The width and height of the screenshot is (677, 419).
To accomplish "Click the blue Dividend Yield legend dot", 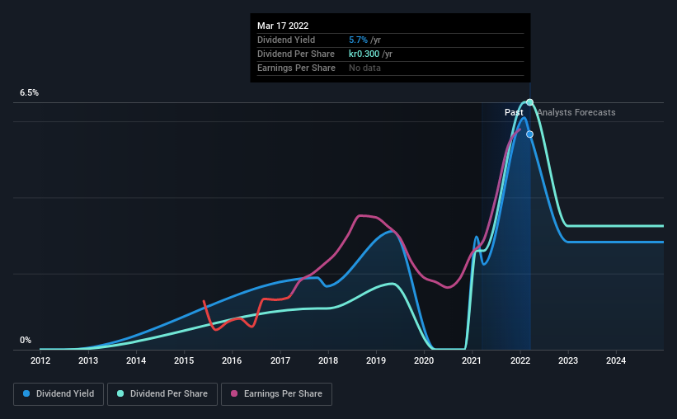I will (26, 393).
